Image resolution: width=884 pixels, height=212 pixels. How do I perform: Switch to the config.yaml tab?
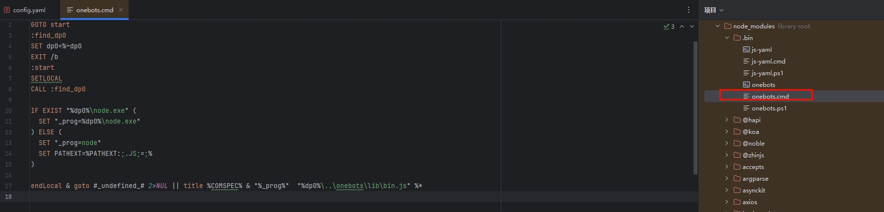coord(25,10)
